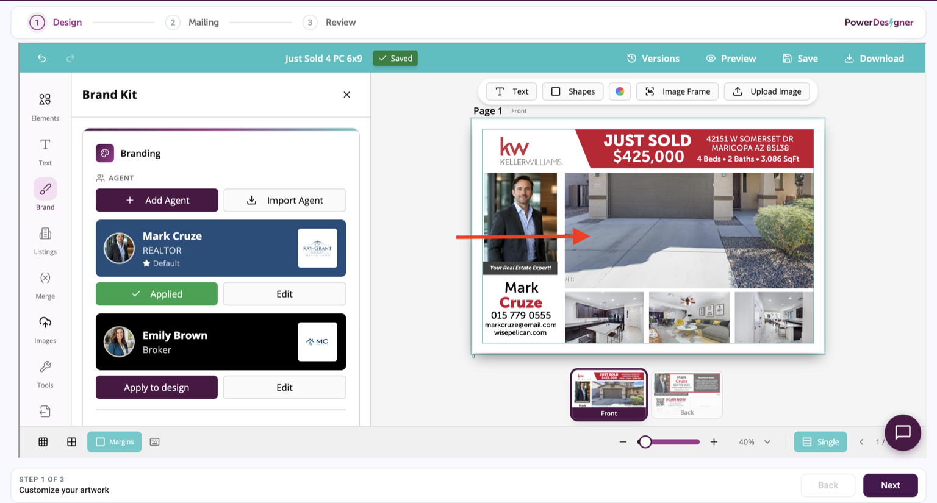This screenshot has height=503, width=937.
Task: Zoom out with the minus icon
Action: click(623, 442)
